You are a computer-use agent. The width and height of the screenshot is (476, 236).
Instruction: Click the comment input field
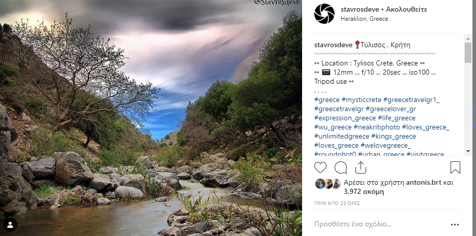click(376, 224)
